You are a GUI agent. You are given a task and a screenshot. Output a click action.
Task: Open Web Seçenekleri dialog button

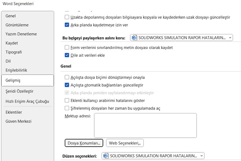pos(124,143)
